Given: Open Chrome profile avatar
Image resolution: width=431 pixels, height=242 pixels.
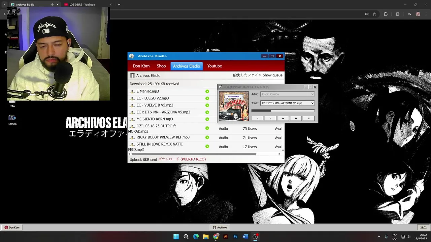Looking at the screenshot, I should coord(418,14).
